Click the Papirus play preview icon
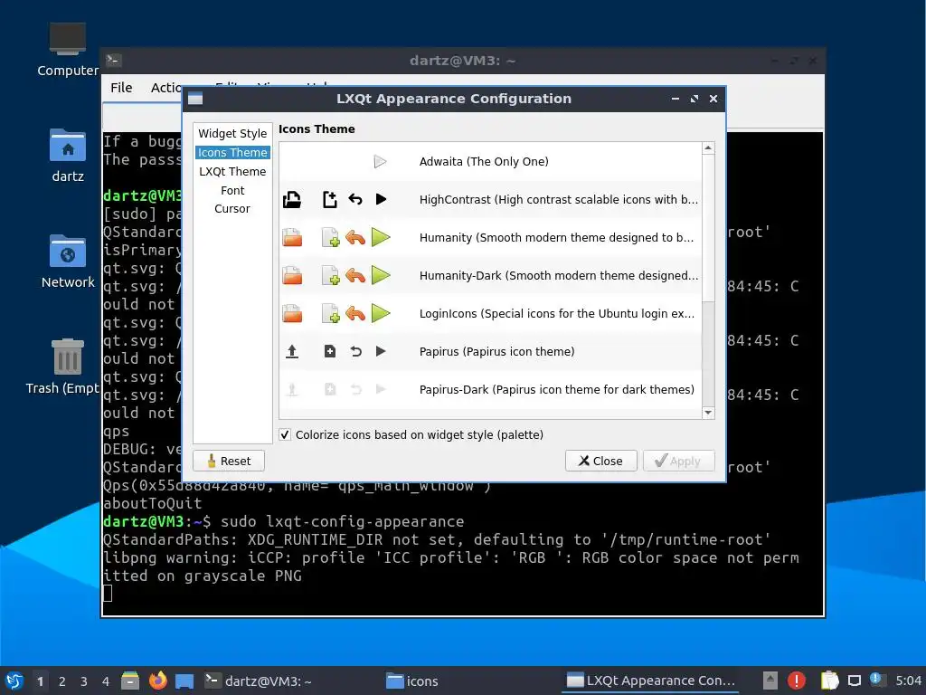926x695 pixels. (381, 352)
